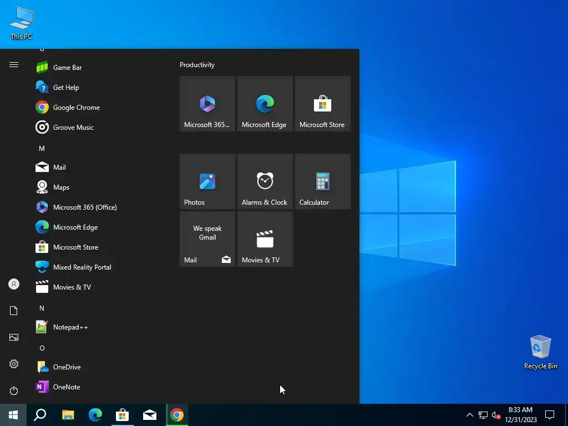
Task: Open the Photos tile
Action: point(207,181)
